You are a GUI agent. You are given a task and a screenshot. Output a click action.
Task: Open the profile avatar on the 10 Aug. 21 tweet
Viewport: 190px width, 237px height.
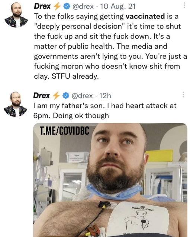[x=16, y=15]
